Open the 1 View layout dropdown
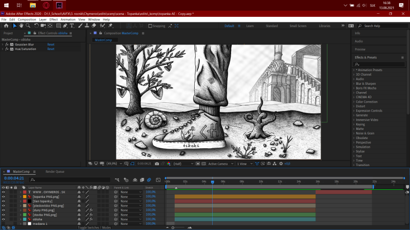The width and height of the screenshot is (410, 230). point(244,164)
